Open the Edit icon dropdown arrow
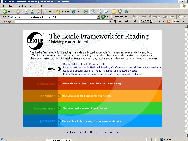The height and width of the screenshot is (141, 188). (110, 11)
